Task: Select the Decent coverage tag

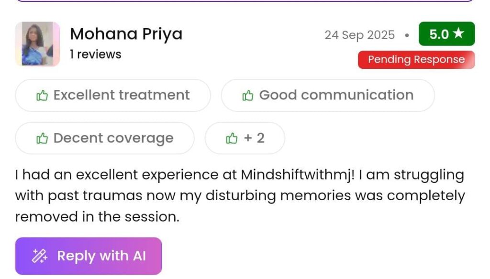Action: coord(105,139)
